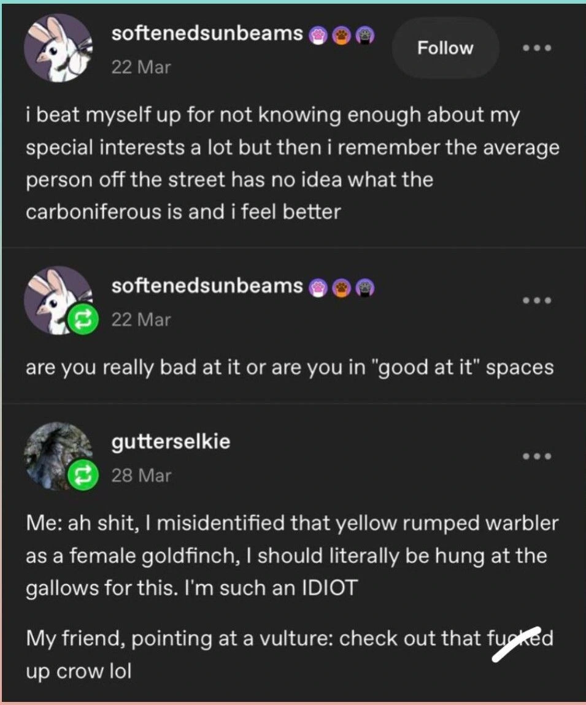
Task: Click the purple badge in first post header
Action: [x=364, y=35]
